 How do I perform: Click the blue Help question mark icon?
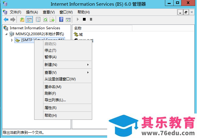61,19
